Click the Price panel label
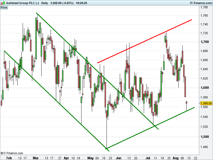The width and height of the screenshot is (213, 160). click(x=4, y=7)
